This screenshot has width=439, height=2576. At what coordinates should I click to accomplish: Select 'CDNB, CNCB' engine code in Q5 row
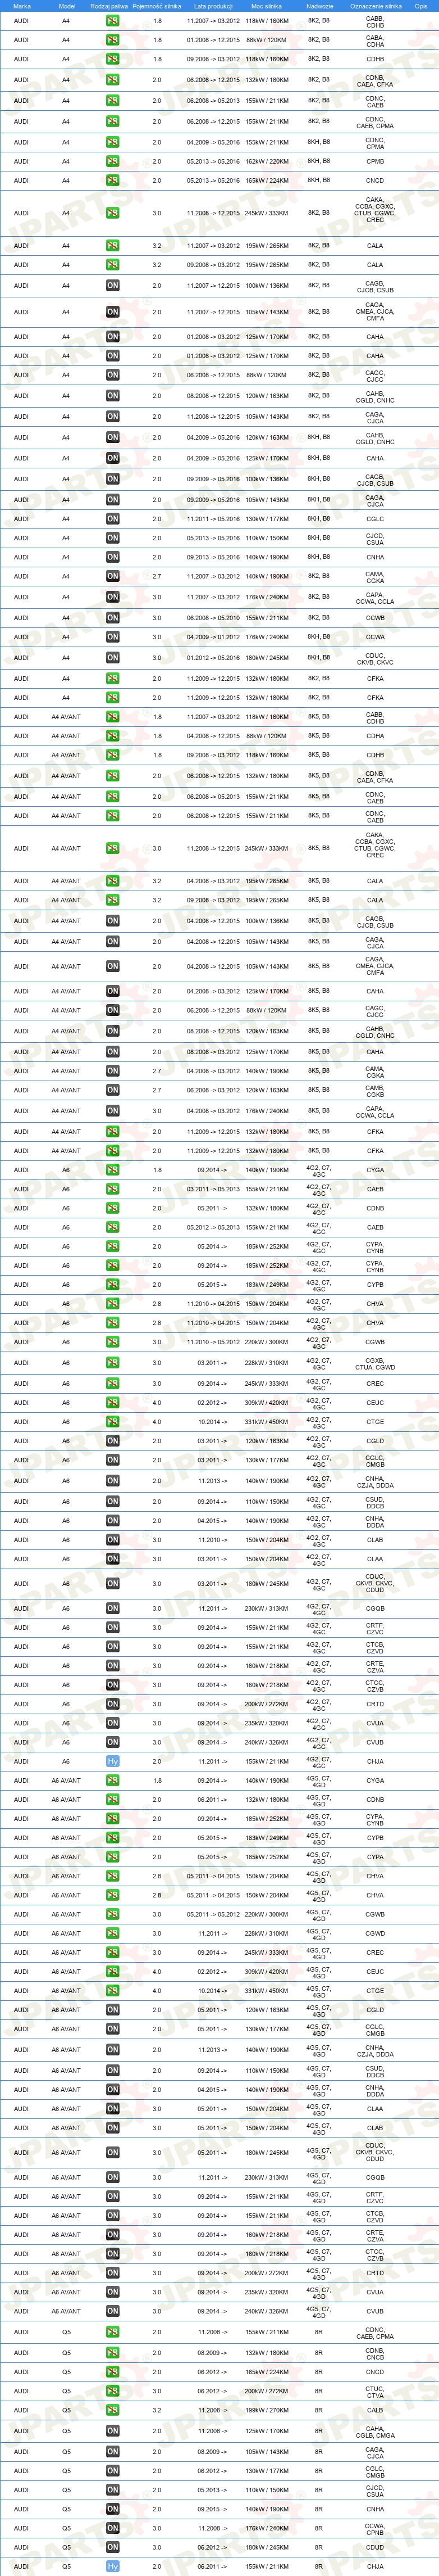coord(375,2353)
